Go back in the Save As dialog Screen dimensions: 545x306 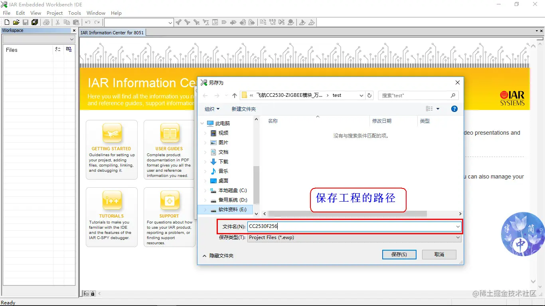point(205,96)
